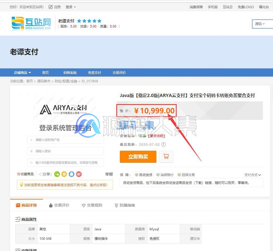Share via QQ blue icon
Viewport: 273px width, 251px height.
(71, 174)
